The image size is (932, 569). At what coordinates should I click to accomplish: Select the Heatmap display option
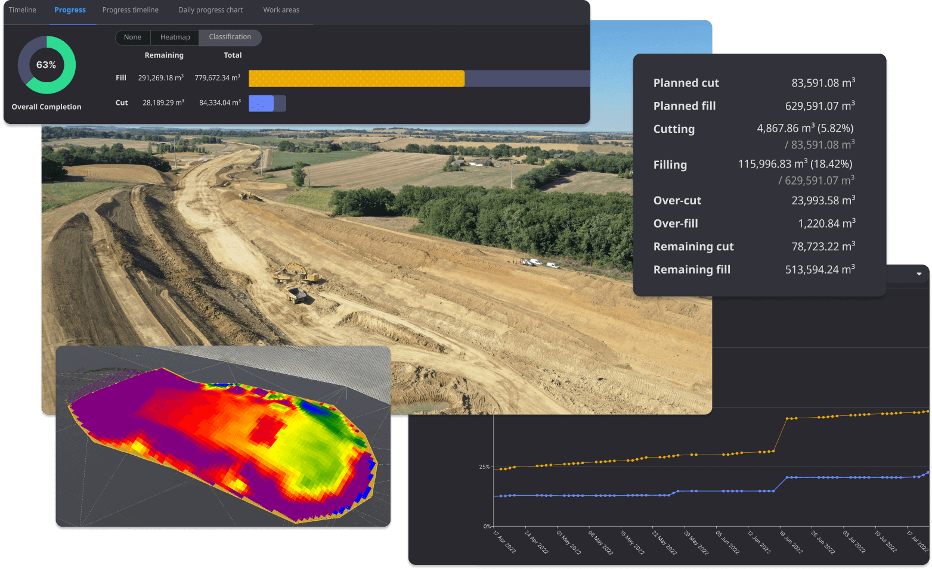click(x=175, y=37)
